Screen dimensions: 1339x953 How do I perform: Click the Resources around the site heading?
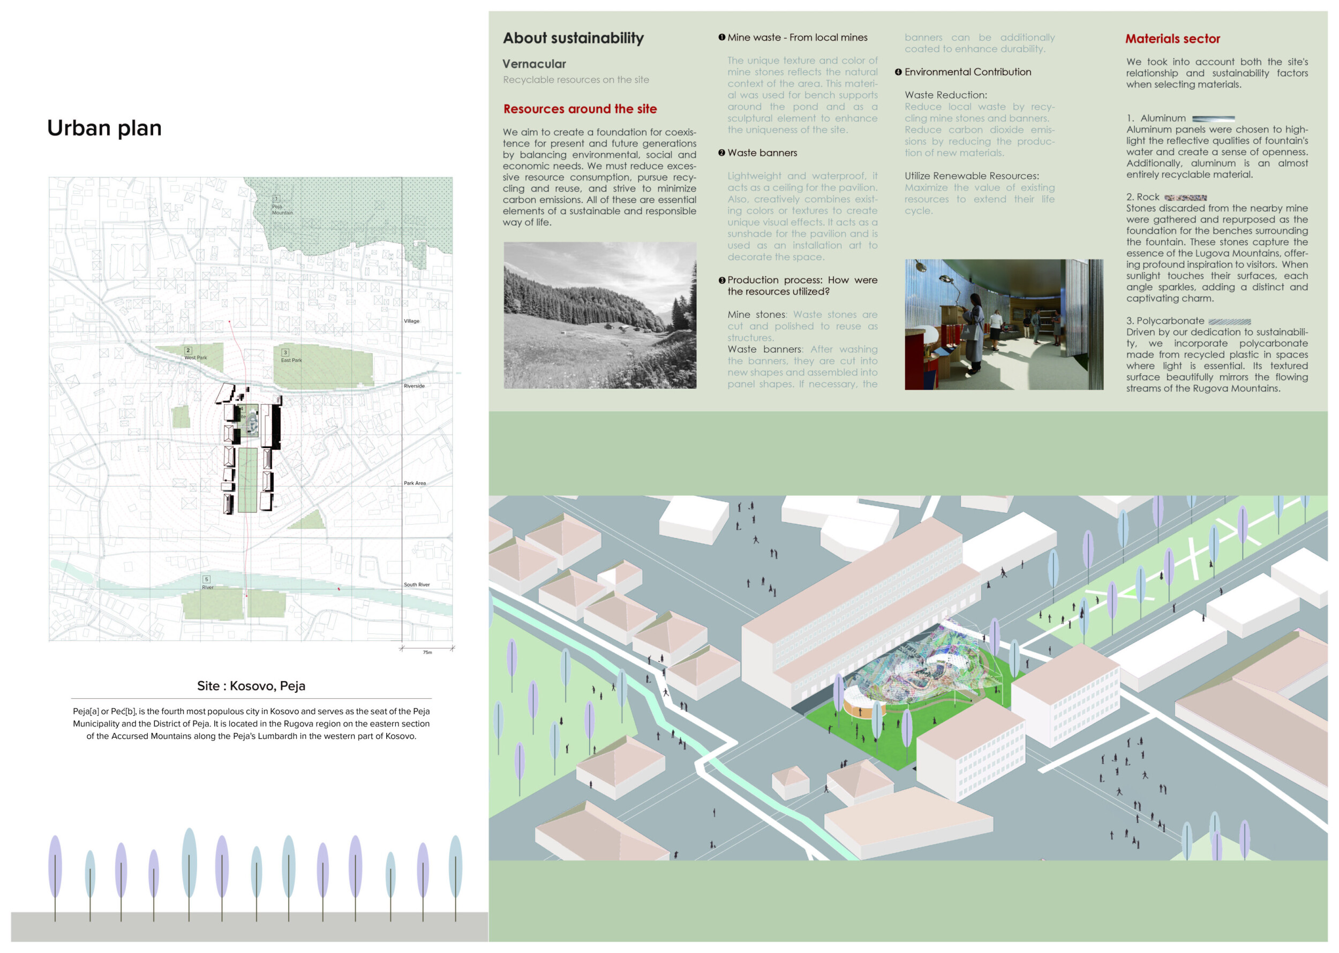(580, 109)
